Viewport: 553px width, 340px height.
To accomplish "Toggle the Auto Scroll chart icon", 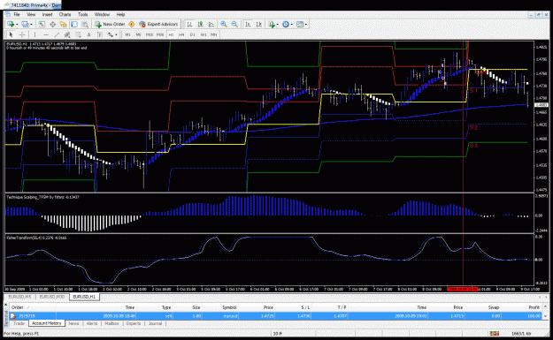I will point(248,25).
